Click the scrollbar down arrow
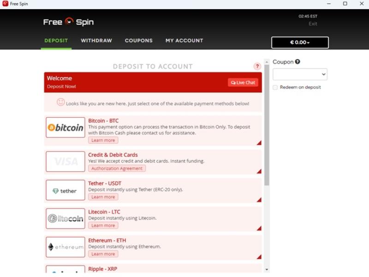Screen dimensions: 369x277 point(267,269)
